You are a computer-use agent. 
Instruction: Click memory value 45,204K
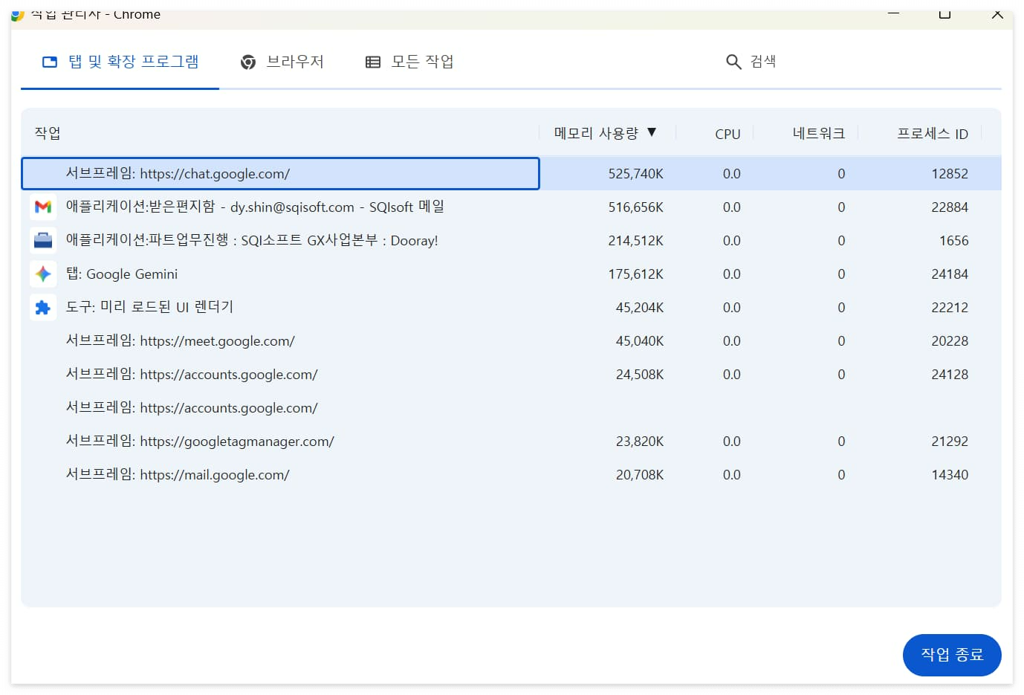click(639, 308)
